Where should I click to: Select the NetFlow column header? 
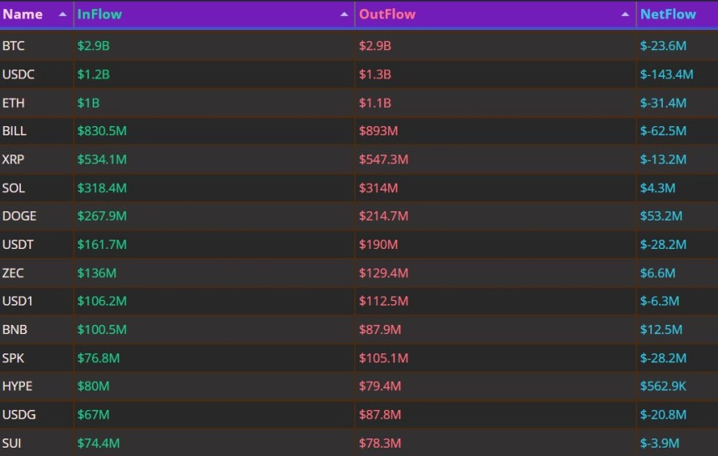668,14
